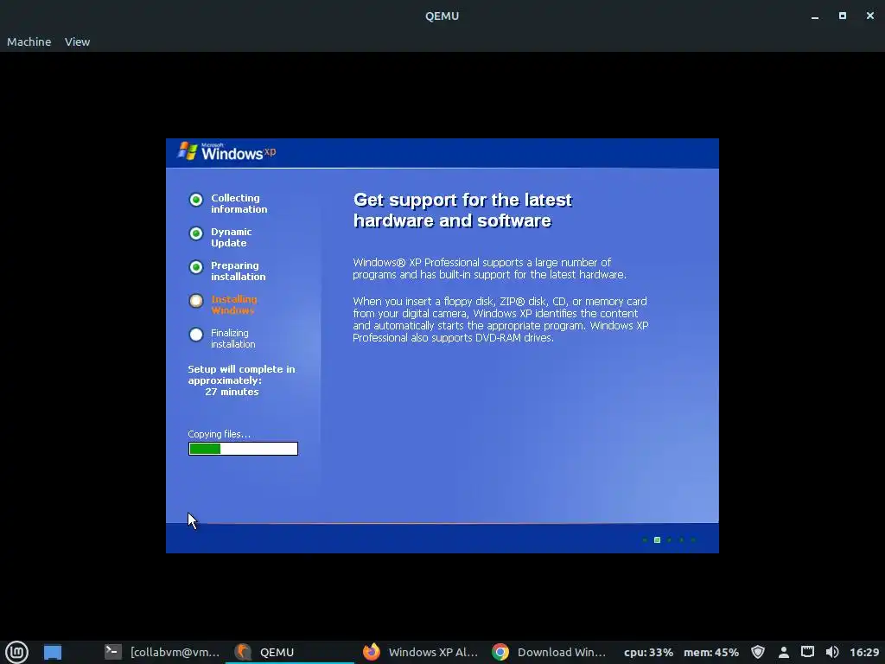Image resolution: width=885 pixels, height=664 pixels.
Task: Click the terminal icon in the taskbar
Action: pos(113,652)
